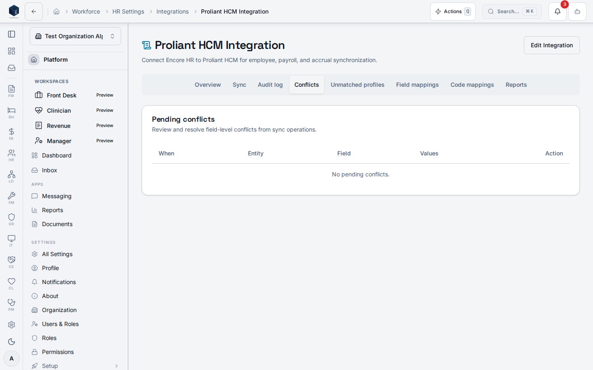593x370 pixels.
Task: Open the Clinician workspace
Action: (75, 111)
